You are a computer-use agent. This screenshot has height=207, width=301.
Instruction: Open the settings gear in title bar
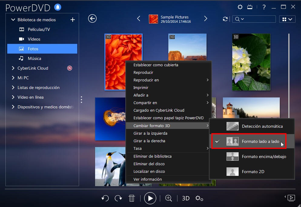[x=240, y=7]
